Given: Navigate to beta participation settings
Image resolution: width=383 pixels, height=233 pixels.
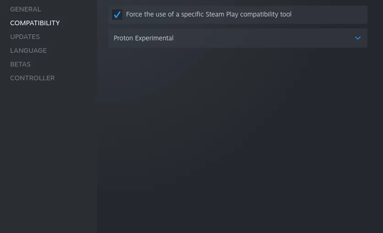Looking at the screenshot, I should tap(20, 64).
